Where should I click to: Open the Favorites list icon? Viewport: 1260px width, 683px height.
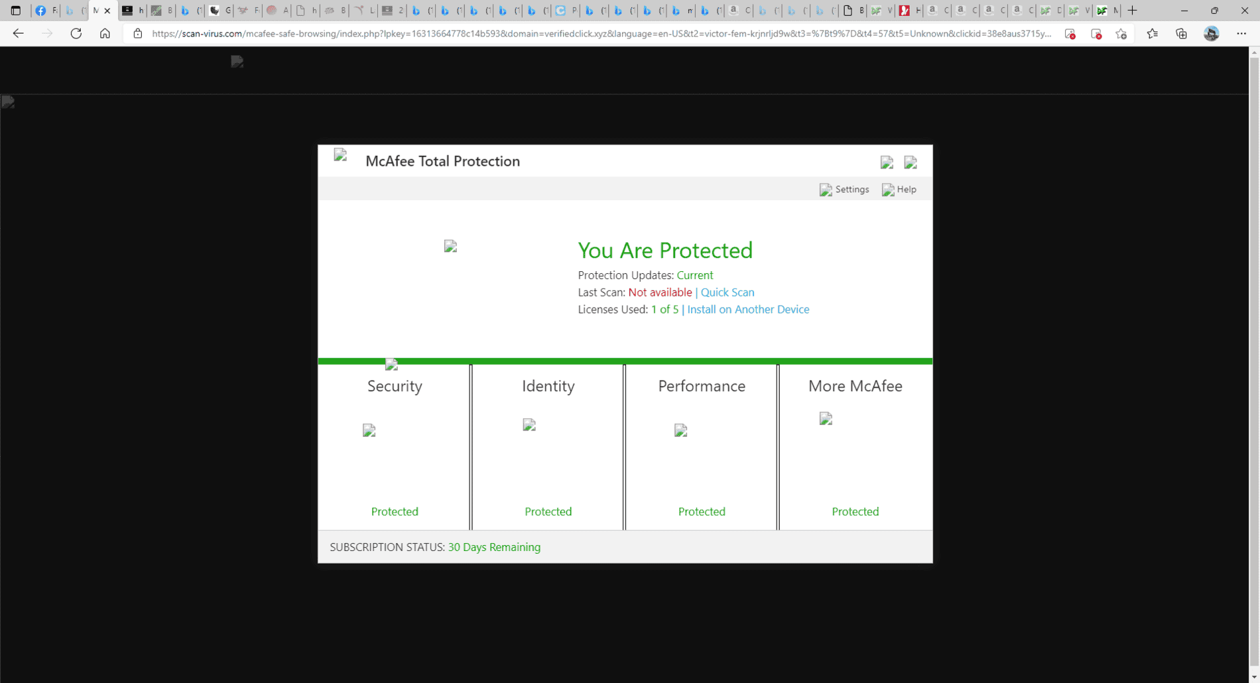pos(1153,34)
